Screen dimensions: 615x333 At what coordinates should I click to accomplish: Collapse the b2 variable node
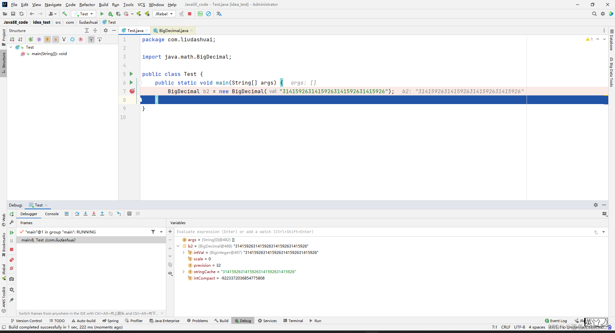pos(178,246)
